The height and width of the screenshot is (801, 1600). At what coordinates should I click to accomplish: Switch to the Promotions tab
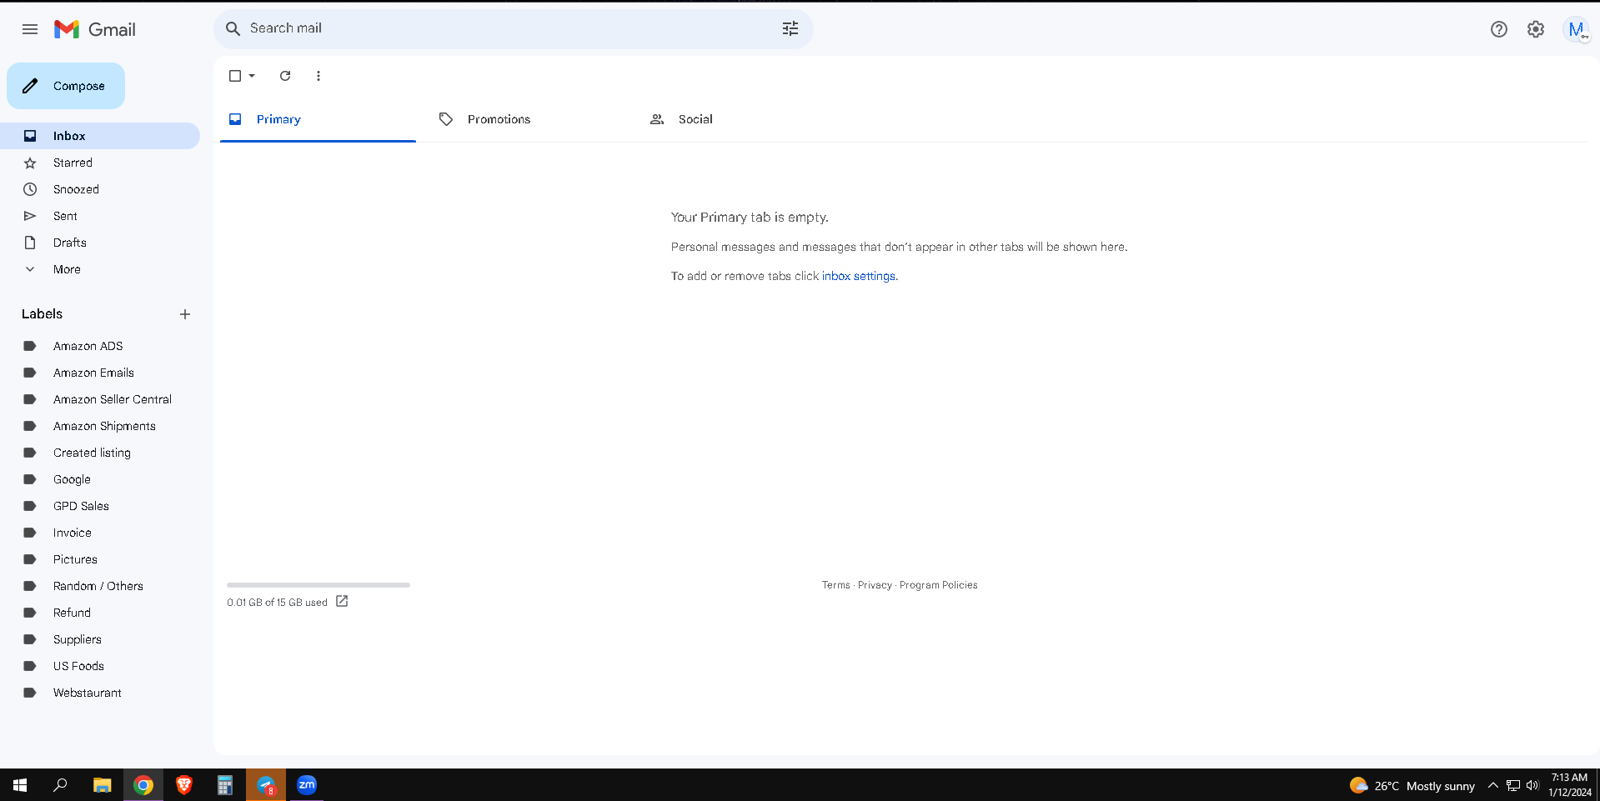point(528,119)
